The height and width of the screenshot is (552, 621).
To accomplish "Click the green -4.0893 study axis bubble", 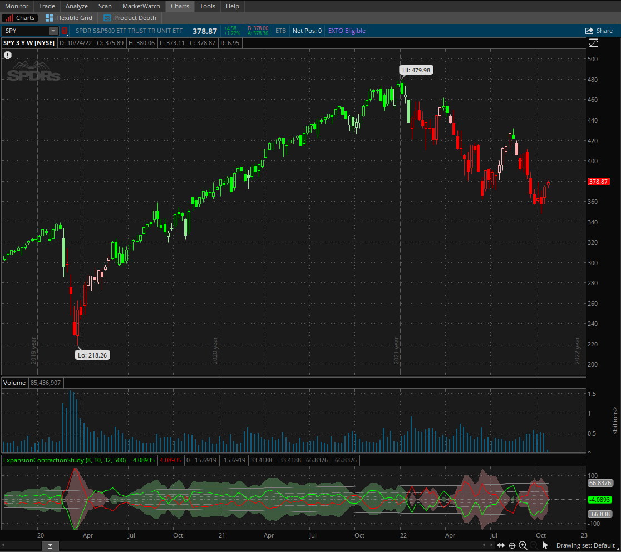I will click(600, 500).
